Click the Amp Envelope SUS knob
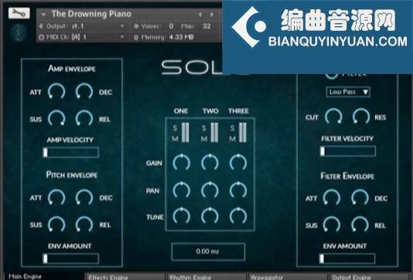Viewport: 413px width, 280px height. pyautogui.click(x=56, y=118)
